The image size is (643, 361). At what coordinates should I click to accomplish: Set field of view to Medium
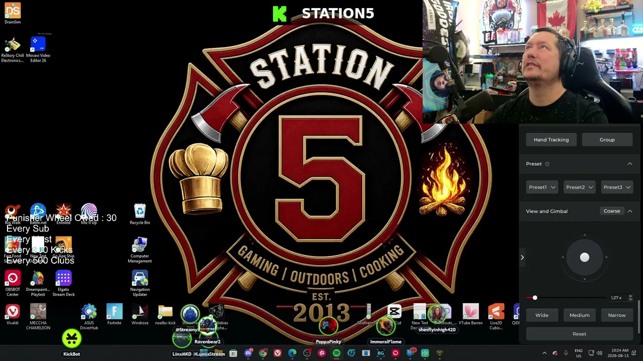[x=579, y=315]
